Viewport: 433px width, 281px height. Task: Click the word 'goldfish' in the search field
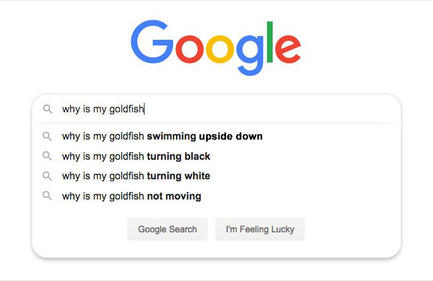tap(127, 109)
